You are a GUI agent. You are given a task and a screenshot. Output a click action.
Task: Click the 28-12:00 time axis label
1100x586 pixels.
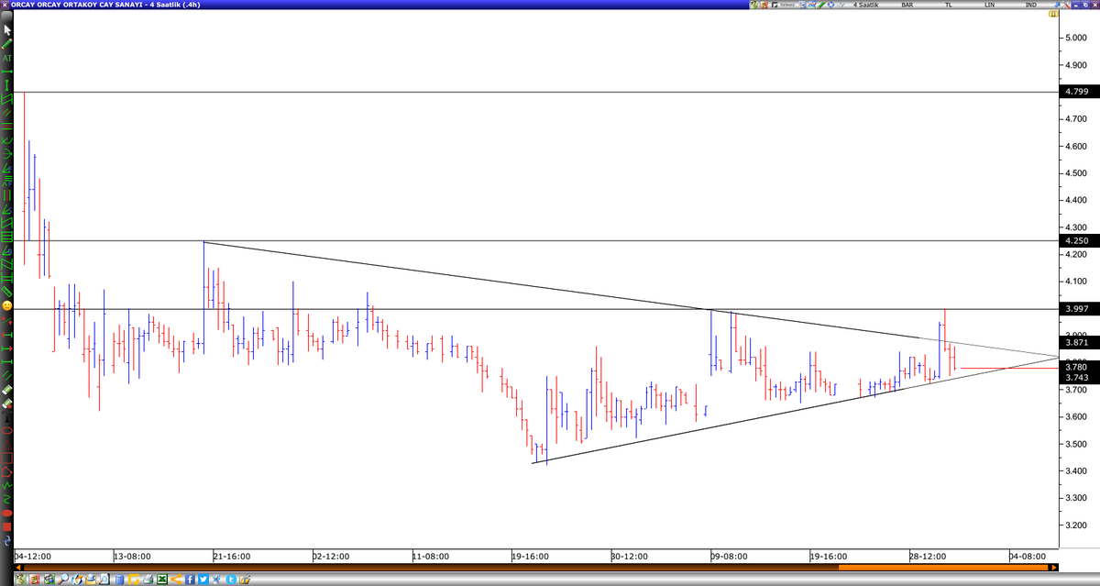pos(930,556)
